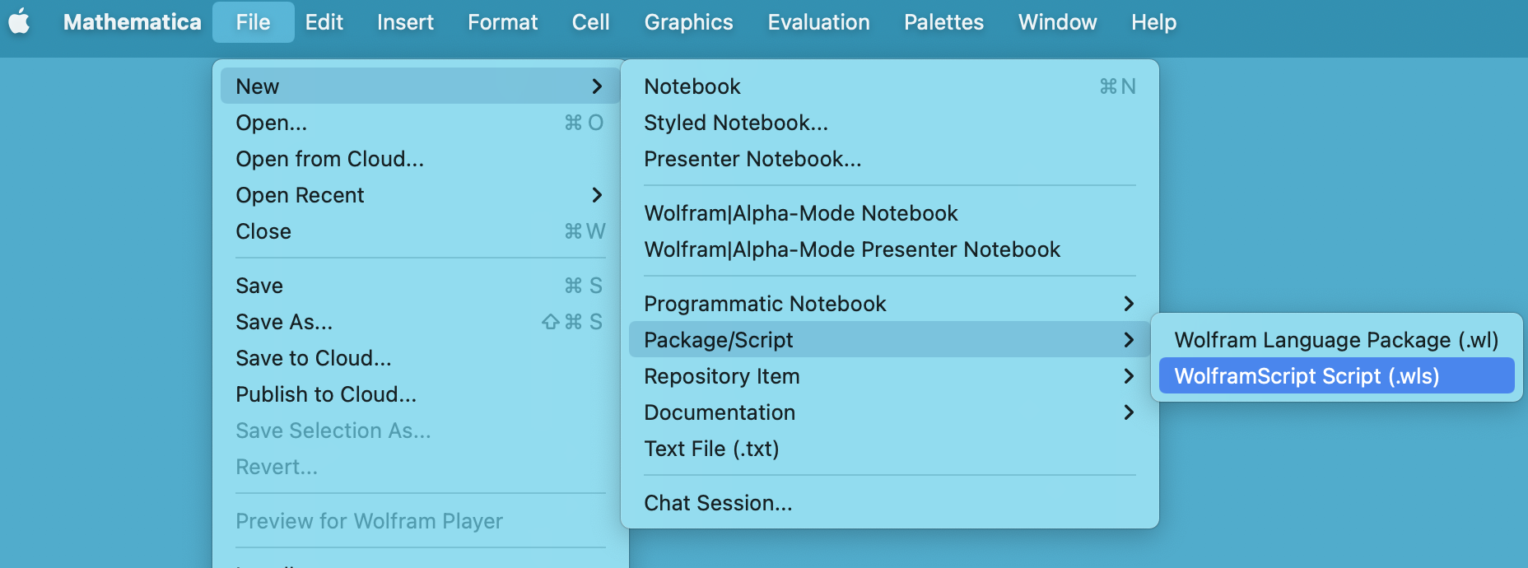
Task: Expand the Repository Item submenu
Action: 889,375
